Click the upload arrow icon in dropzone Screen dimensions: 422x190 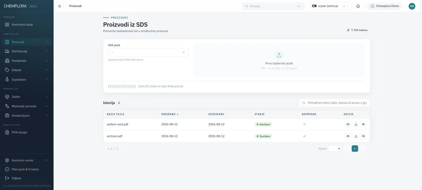click(x=279, y=55)
